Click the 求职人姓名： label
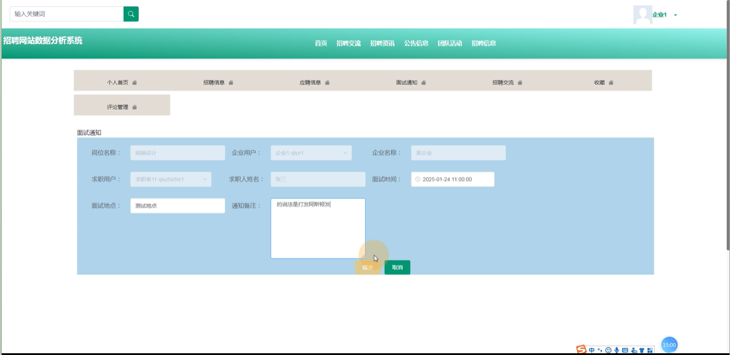The width and height of the screenshot is (730, 355). [x=247, y=179]
